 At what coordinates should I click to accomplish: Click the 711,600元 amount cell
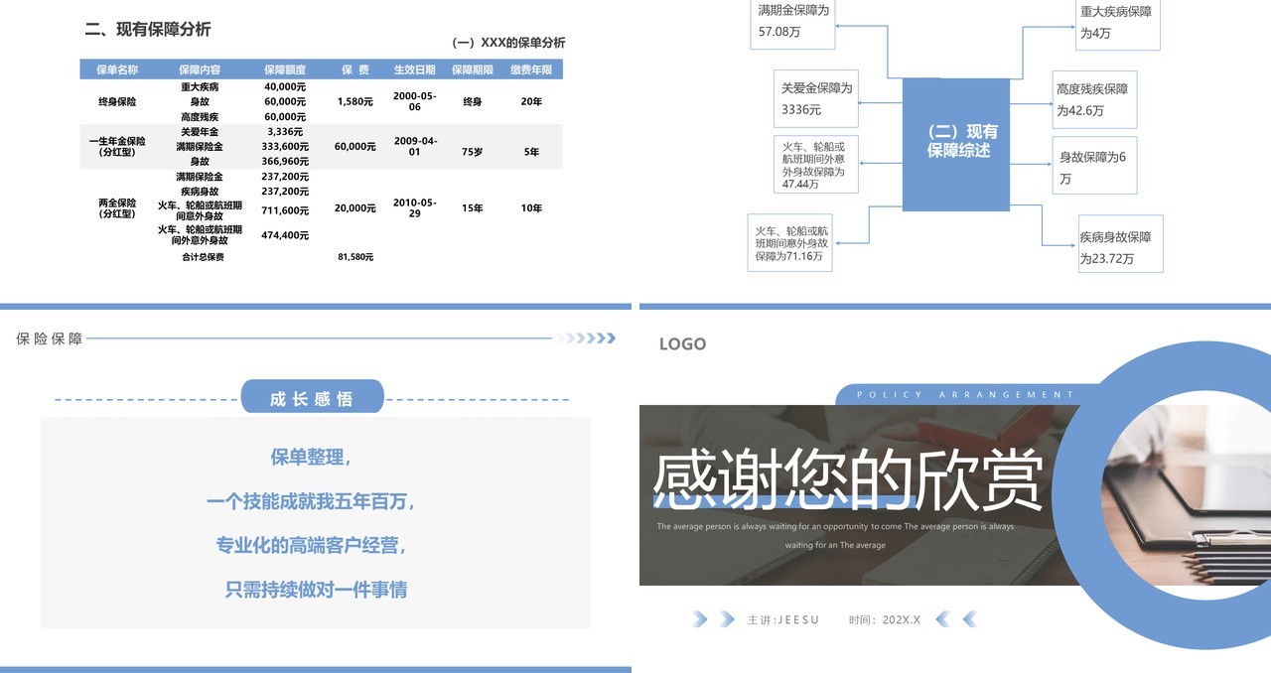coord(285,210)
